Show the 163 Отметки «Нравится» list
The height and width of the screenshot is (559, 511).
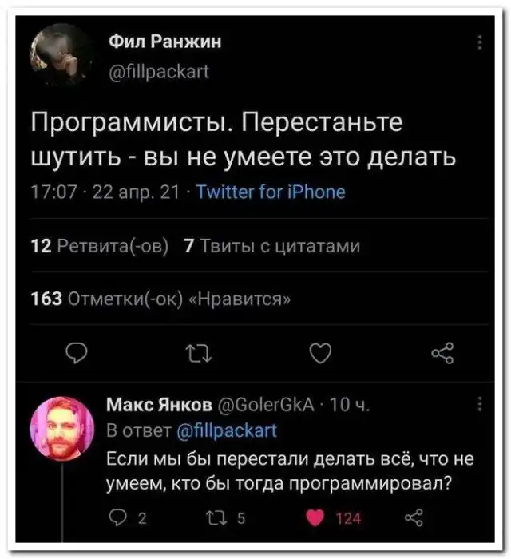160,299
